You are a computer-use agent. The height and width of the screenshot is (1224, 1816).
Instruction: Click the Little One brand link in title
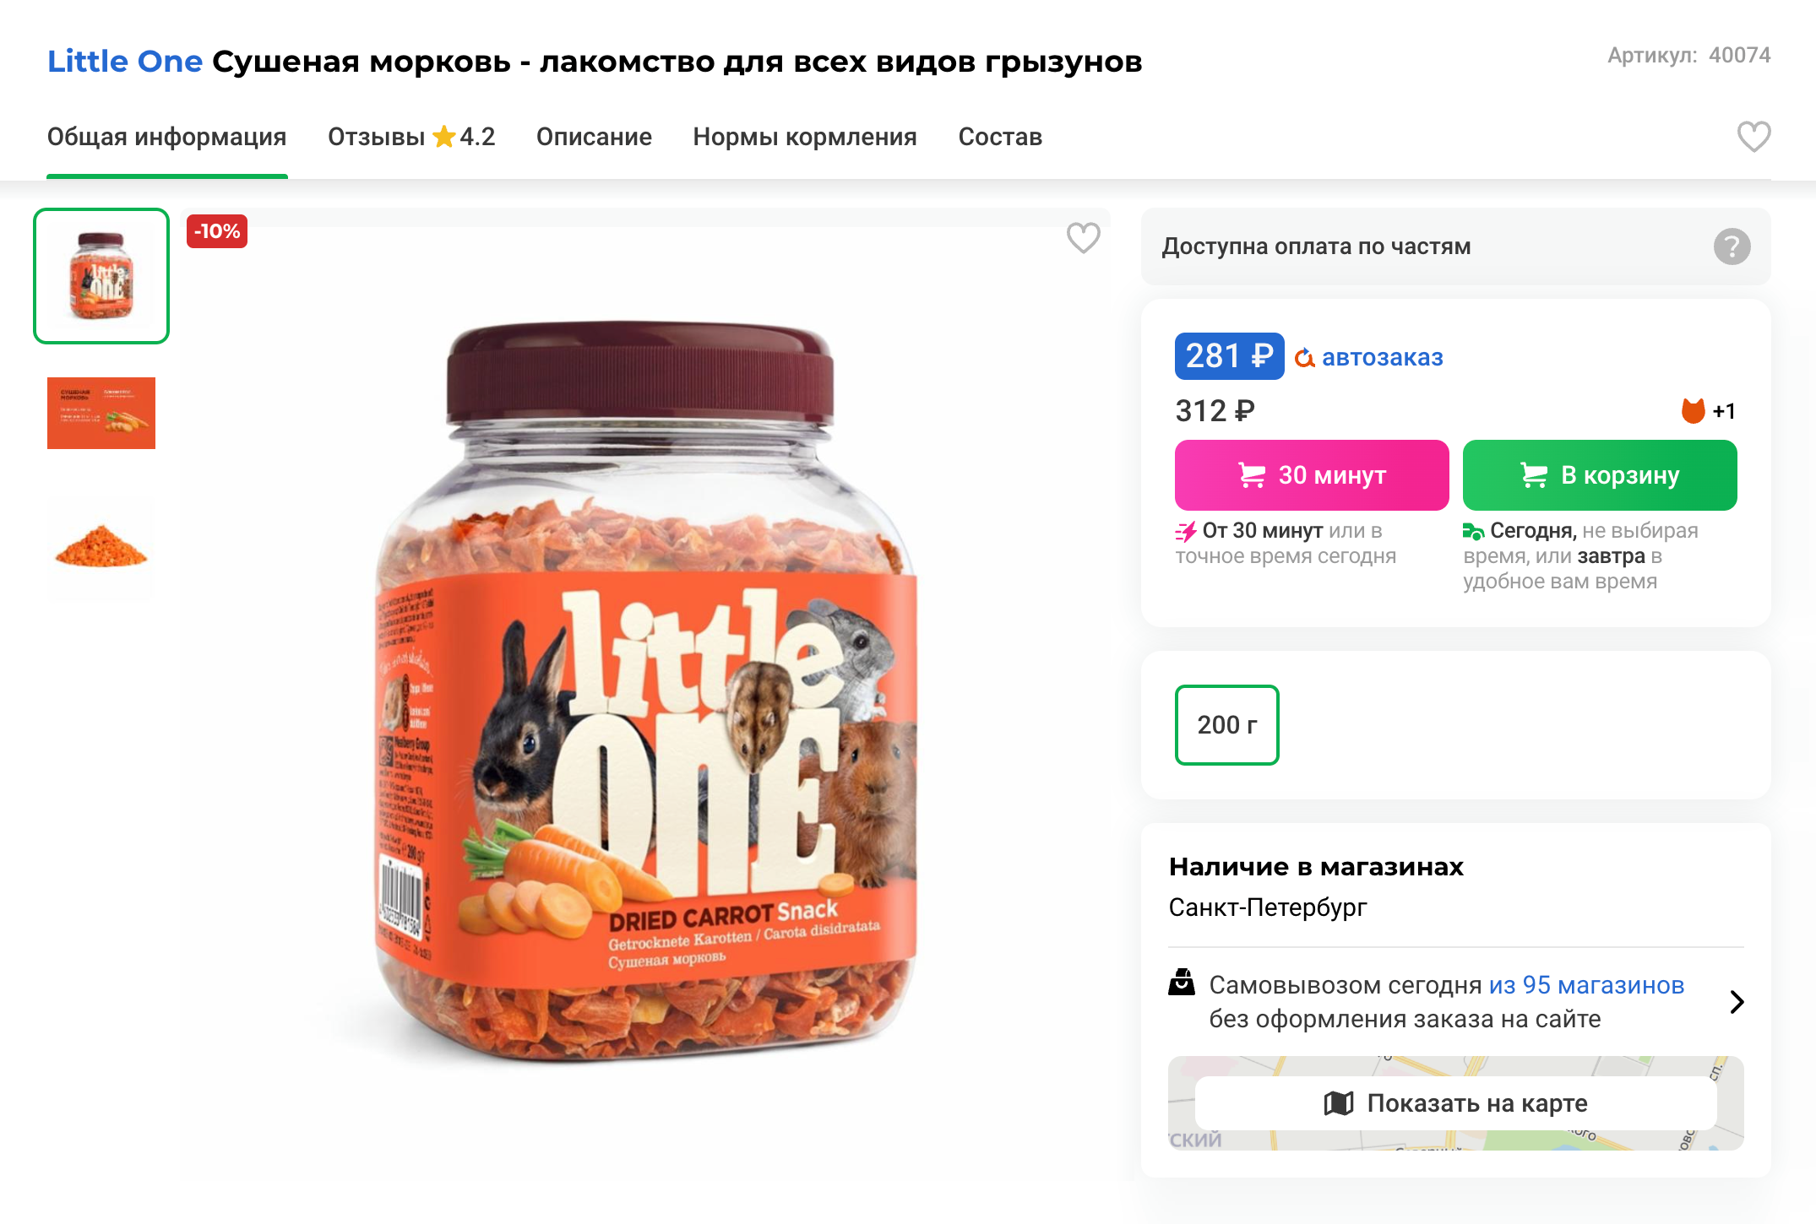[x=123, y=61]
